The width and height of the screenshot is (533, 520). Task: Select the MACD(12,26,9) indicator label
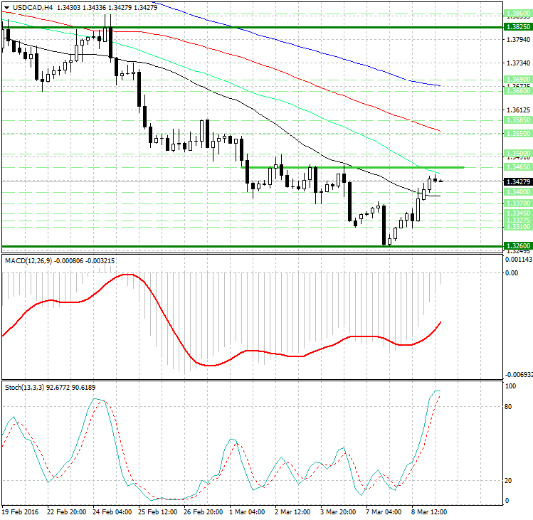[x=28, y=260]
